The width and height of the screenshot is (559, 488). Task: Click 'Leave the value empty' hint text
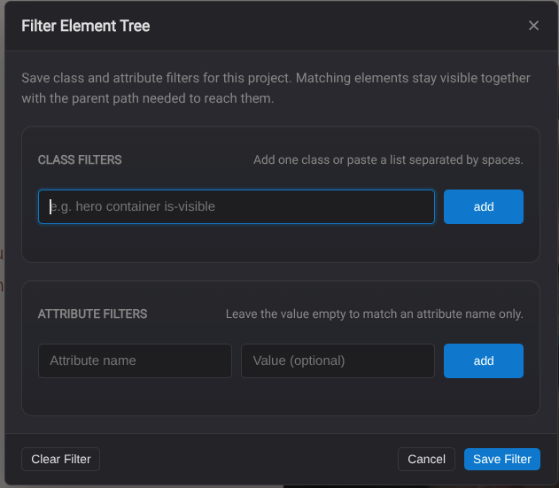[x=375, y=314]
